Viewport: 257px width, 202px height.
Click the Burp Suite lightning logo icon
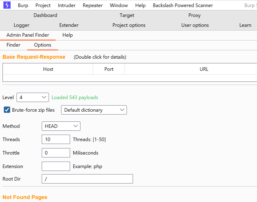pos(7,5)
